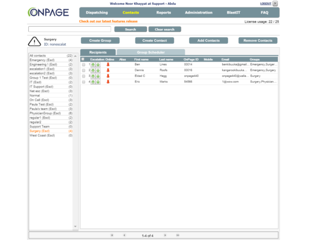The width and height of the screenshot is (325, 246).
Task: Open the Administration menu
Action: 198,12
